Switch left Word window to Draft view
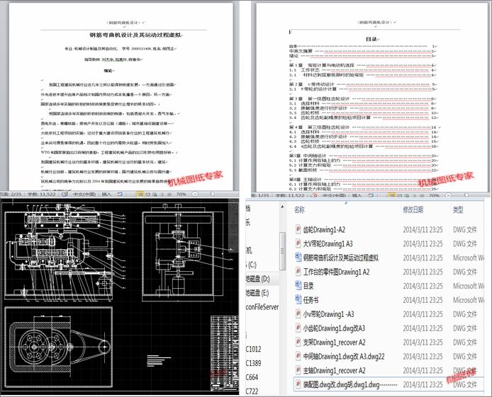This screenshot has width=492, height=397. click(x=169, y=194)
